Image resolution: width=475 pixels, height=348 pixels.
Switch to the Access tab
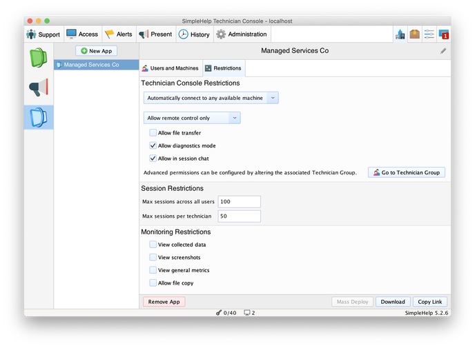click(82, 34)
